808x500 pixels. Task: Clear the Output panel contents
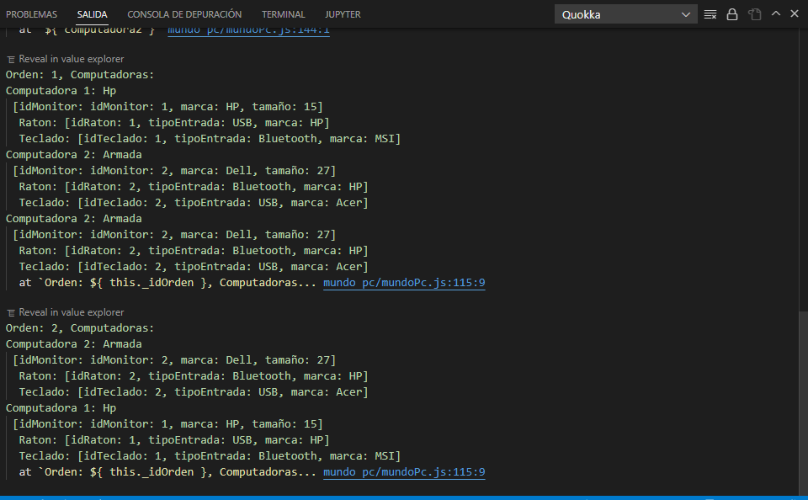click(710, 13)
